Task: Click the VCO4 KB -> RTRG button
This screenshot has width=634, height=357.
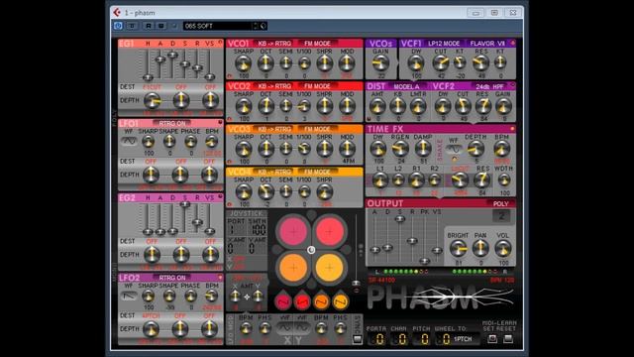Action: click(274, 172)
